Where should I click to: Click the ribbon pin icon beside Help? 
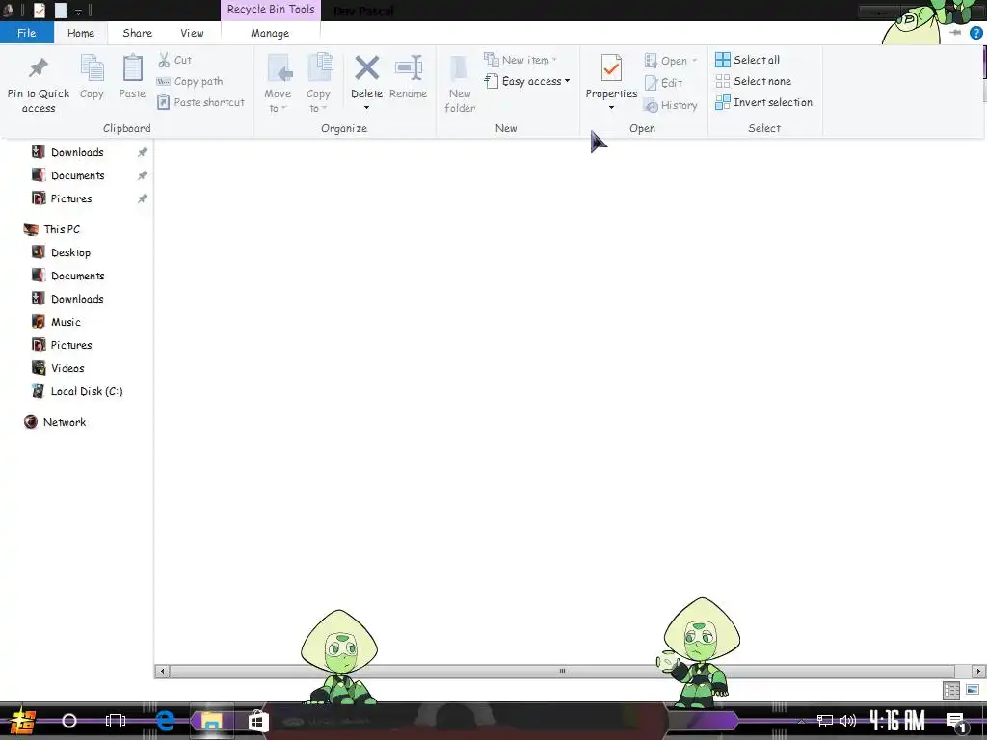[955, 33]
